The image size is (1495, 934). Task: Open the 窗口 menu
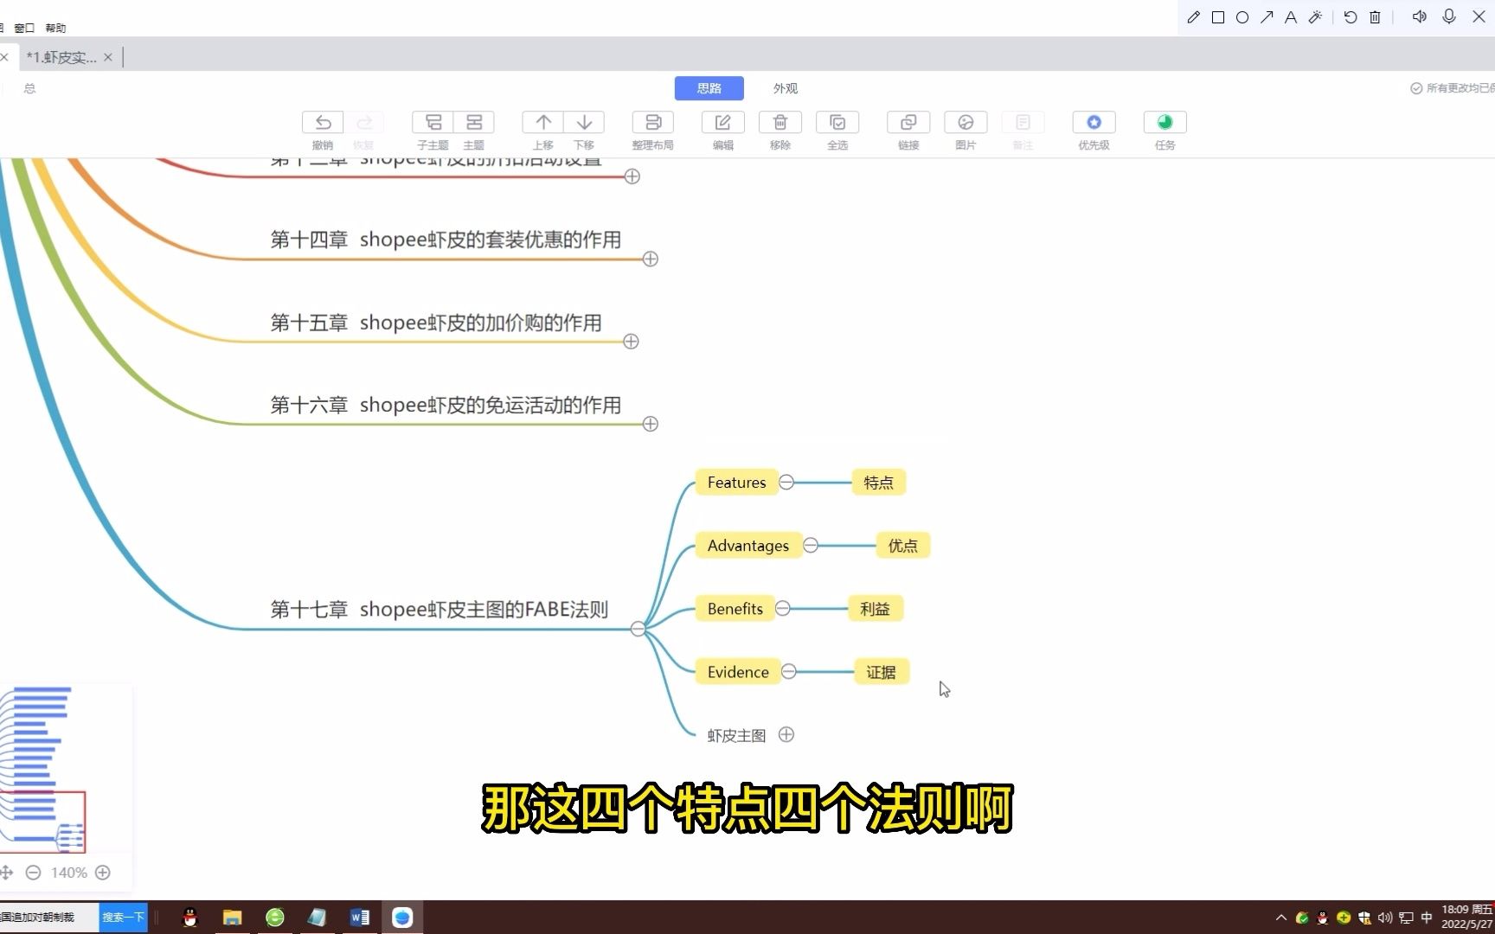[x=24, y=28]
